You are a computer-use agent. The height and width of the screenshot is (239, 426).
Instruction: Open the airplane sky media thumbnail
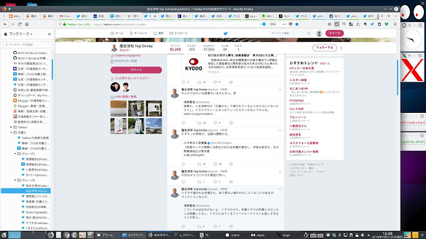point(154,125)
